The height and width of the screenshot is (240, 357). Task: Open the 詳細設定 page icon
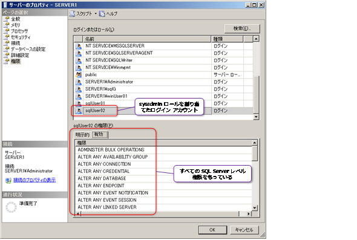[x=7, y=55]
